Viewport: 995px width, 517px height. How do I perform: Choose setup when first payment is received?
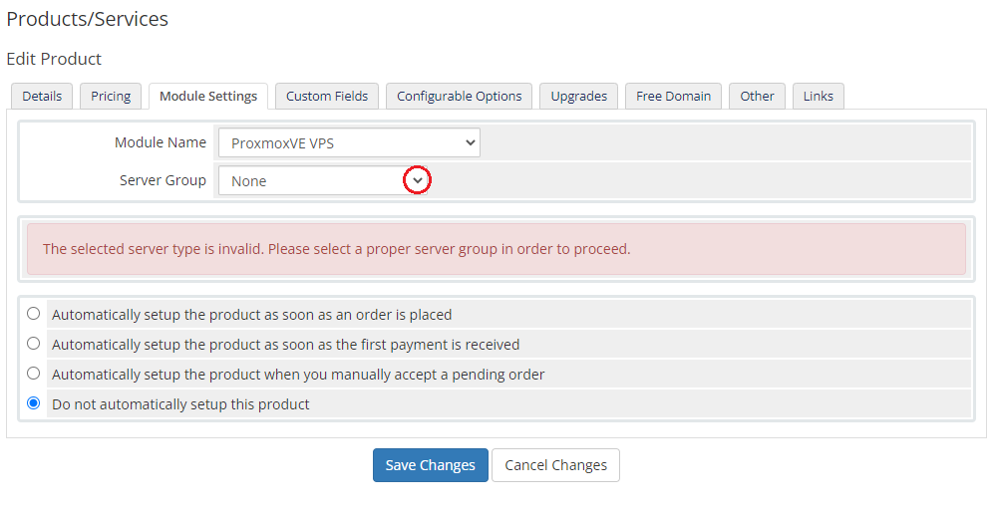(34, 344)
